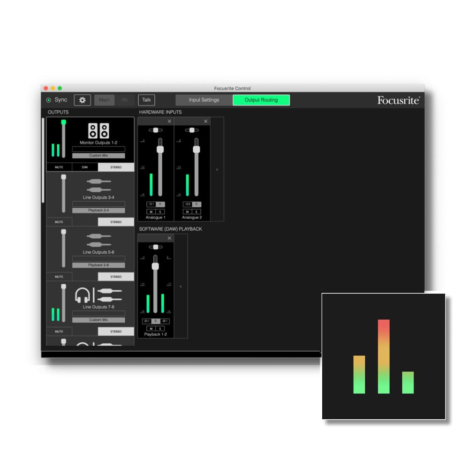
Task: Toggle STEREO on Line Outputs 3-4
Action: (x=116, y=222)
